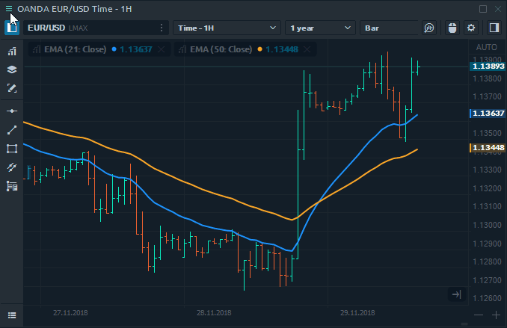
Task: Open EUR/USD symbol options menu dots
Action: [x=162, y=28]
